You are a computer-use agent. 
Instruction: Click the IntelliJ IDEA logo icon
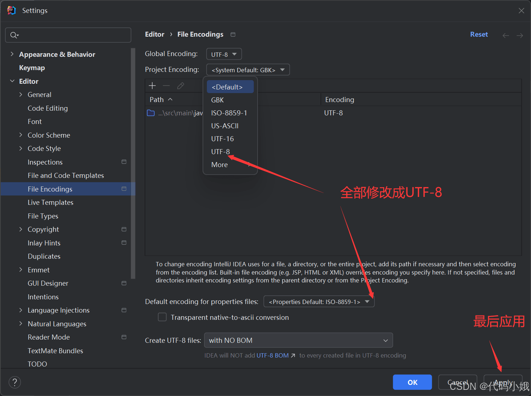click(12, 10)
